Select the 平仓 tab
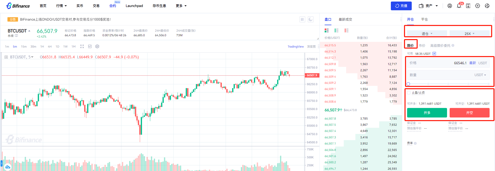Image resolution: width=495 pixels, height=171 pixels. pyautogui.click(x=424, y=20)
